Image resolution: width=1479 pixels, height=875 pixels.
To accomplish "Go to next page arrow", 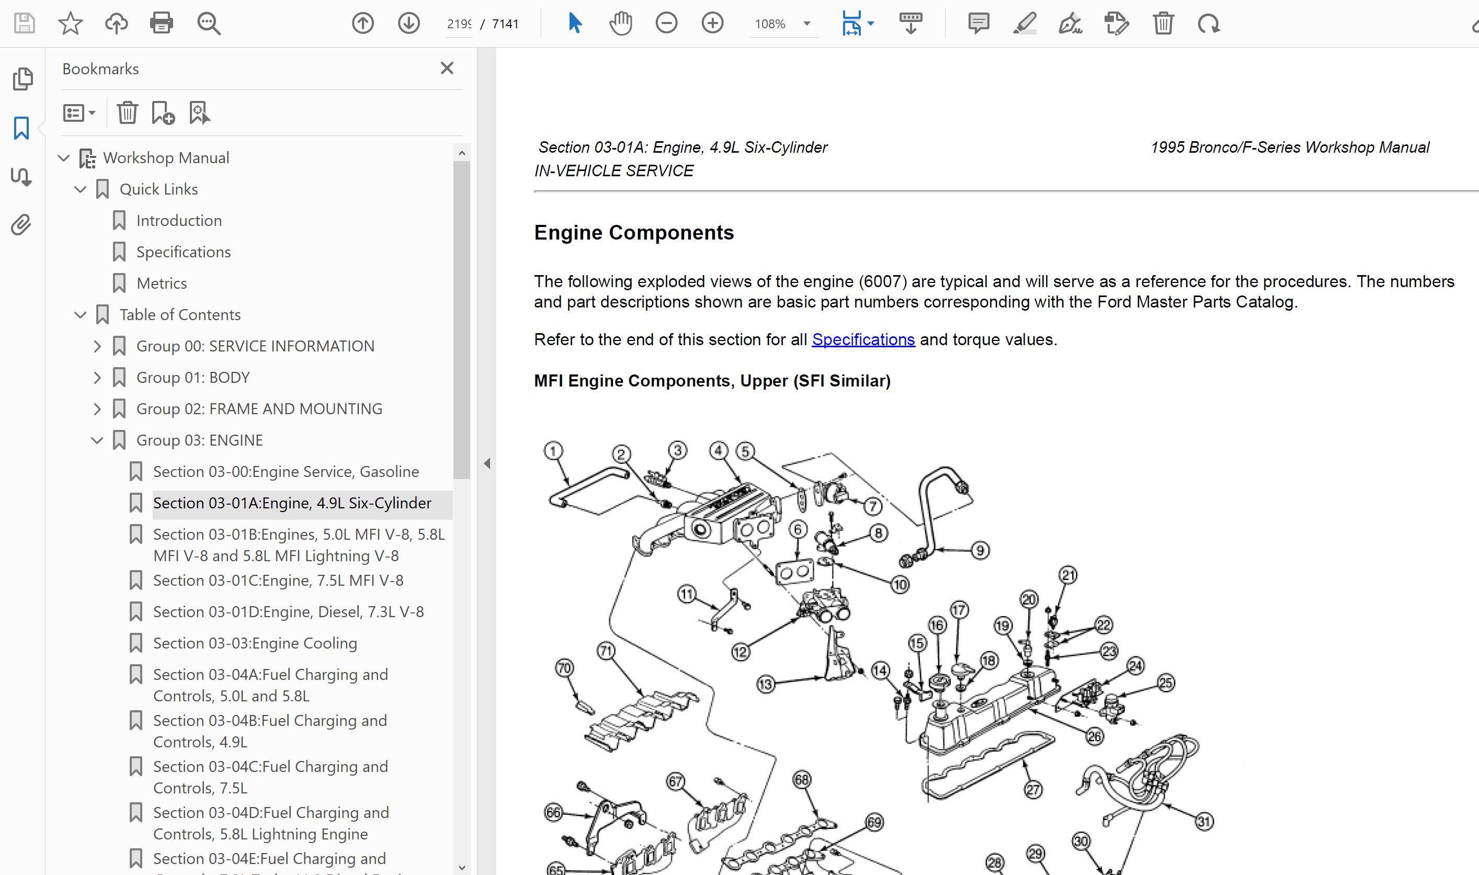I will (x=408, y=24).
